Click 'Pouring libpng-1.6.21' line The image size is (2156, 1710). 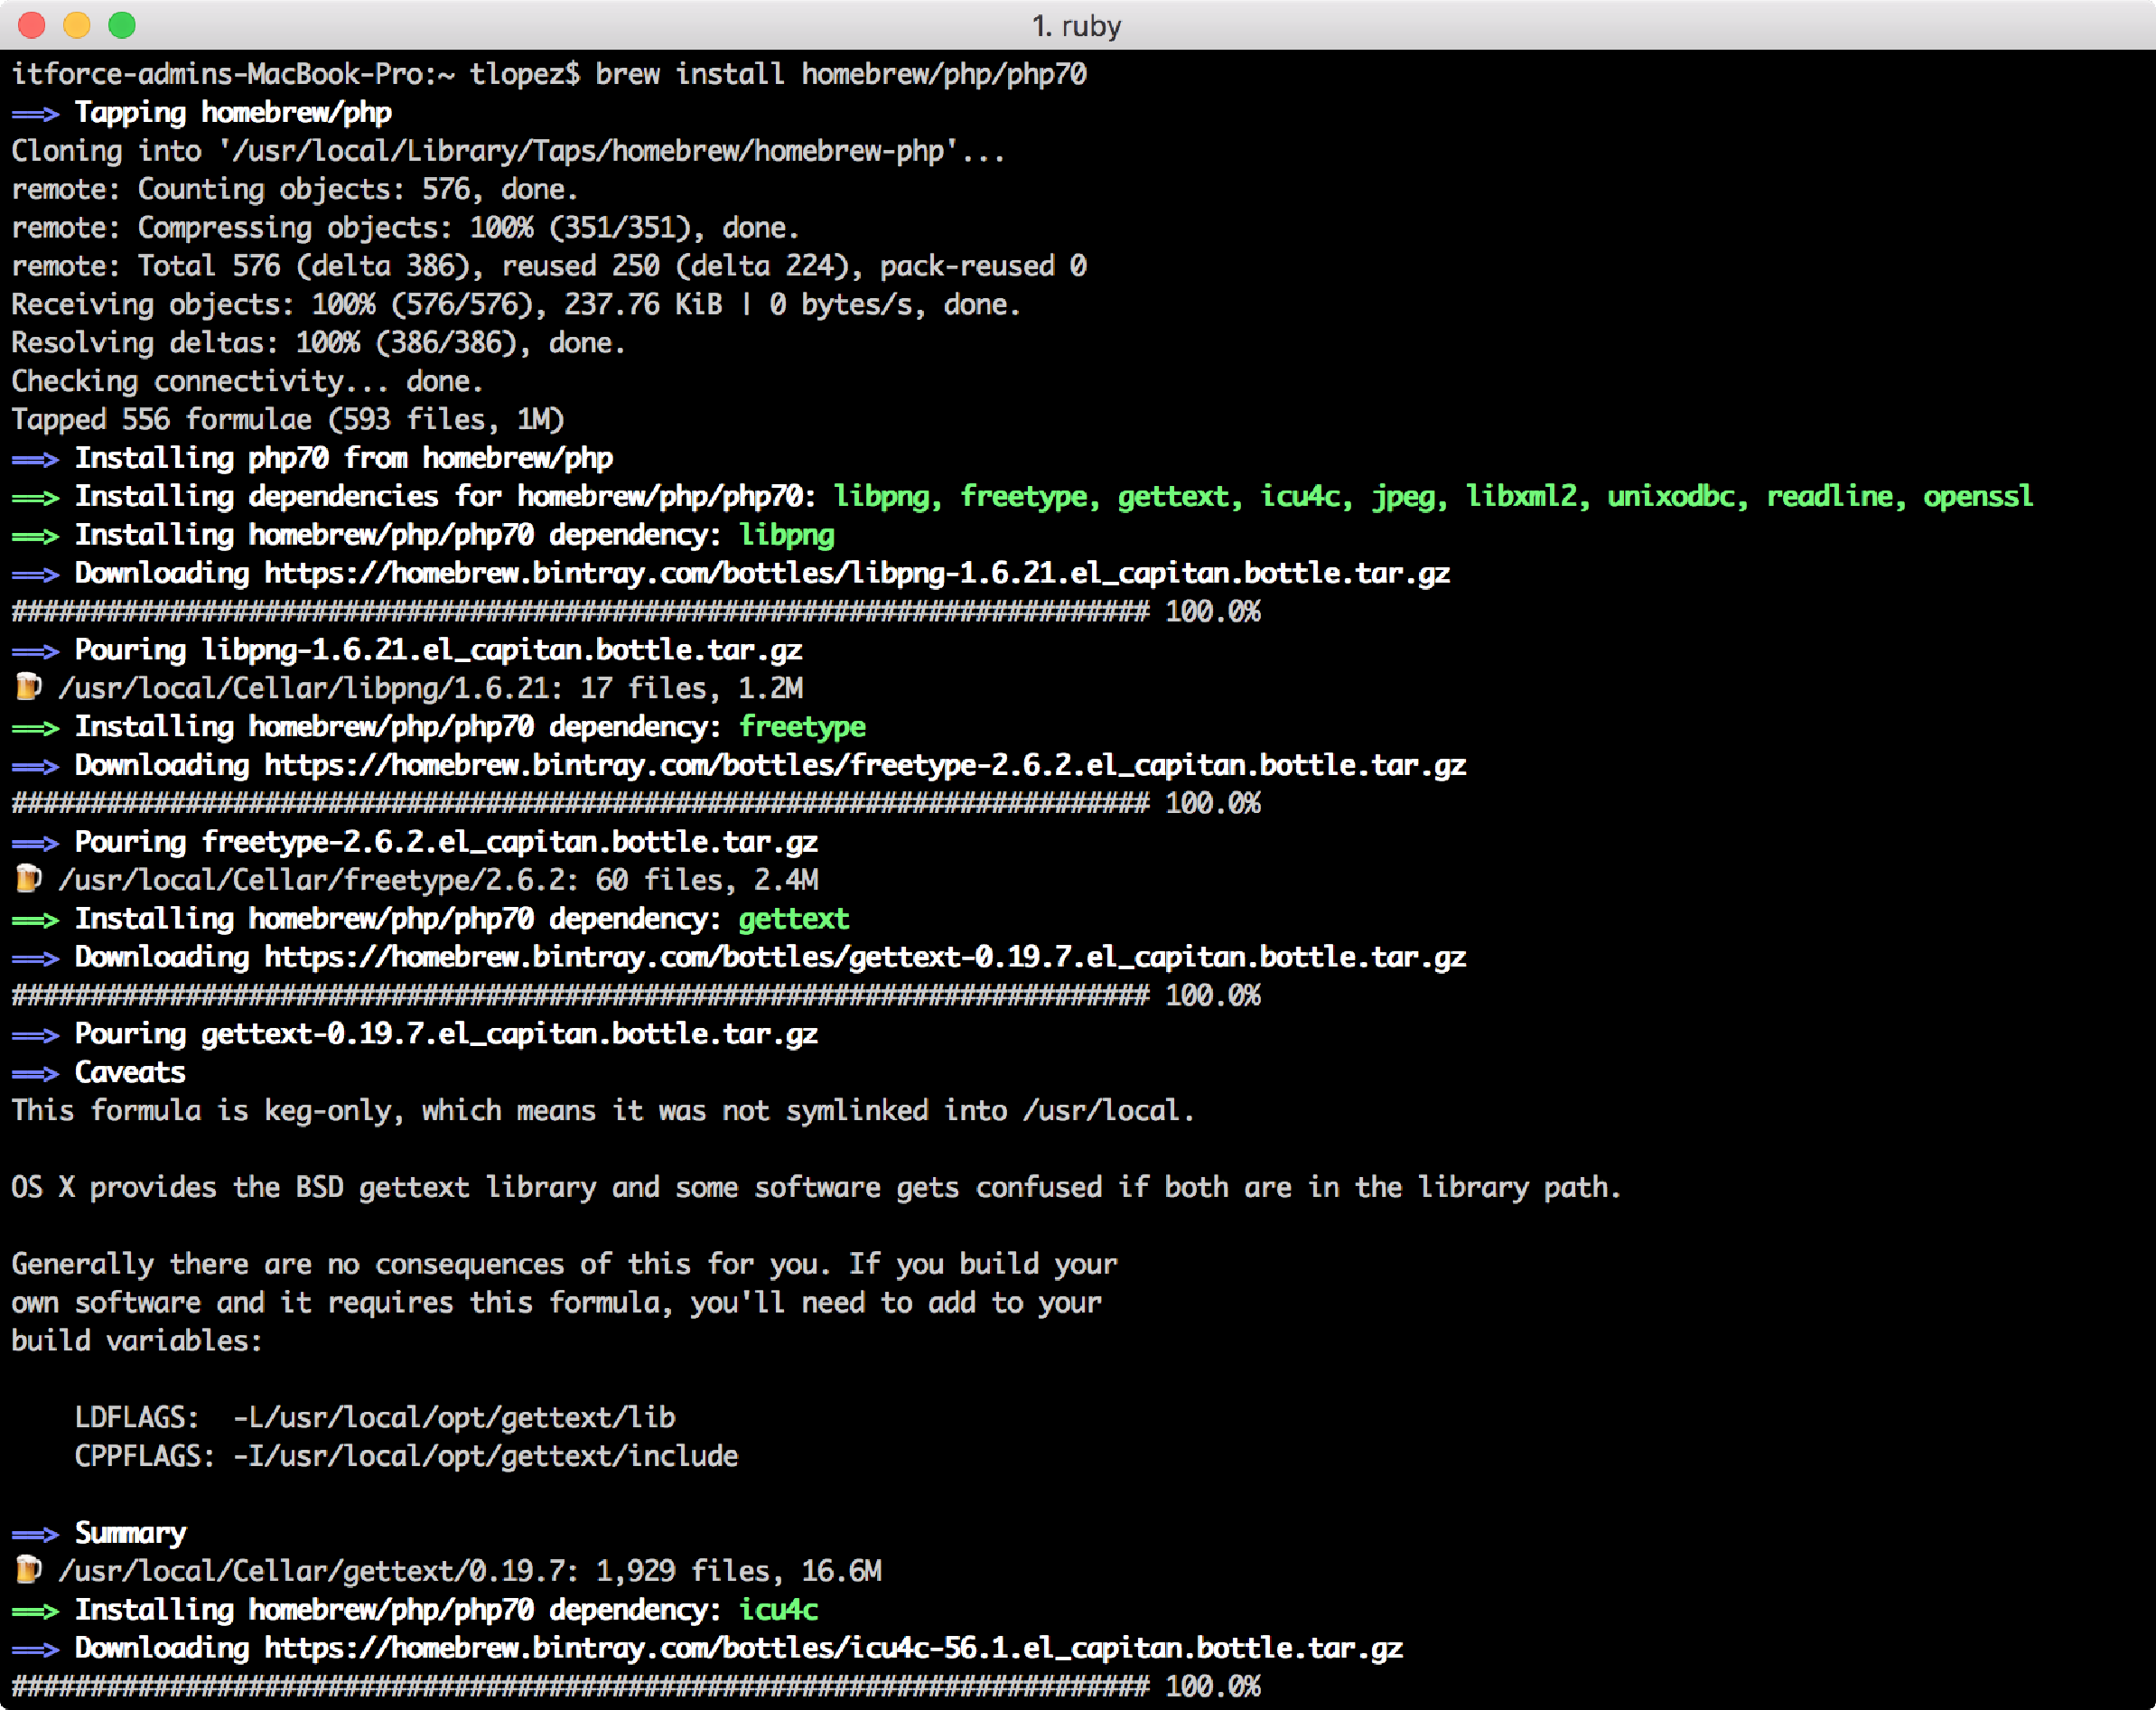[438, 650]
